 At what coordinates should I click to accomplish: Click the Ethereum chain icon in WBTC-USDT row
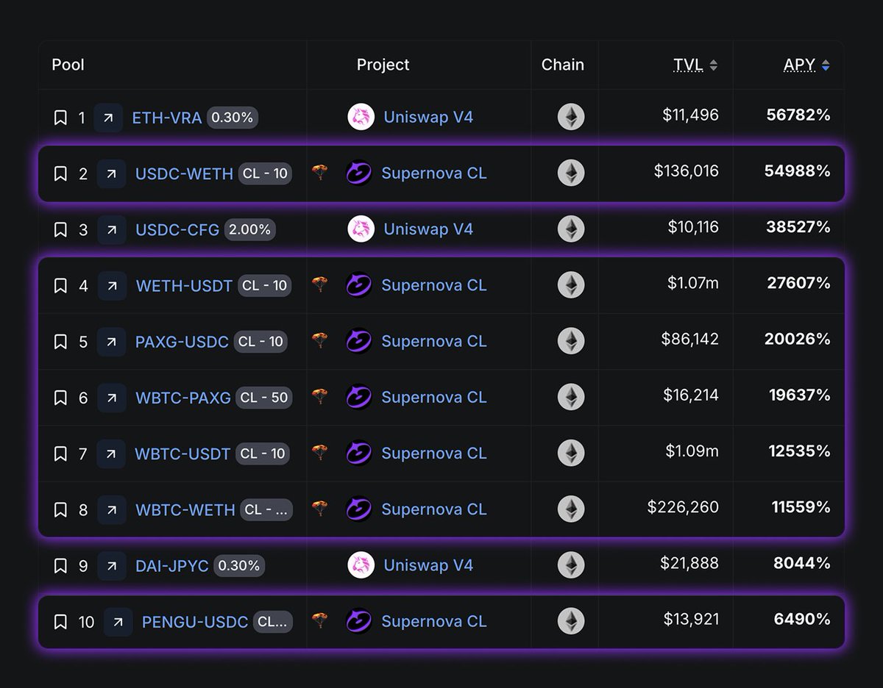[x=571, y=453]
